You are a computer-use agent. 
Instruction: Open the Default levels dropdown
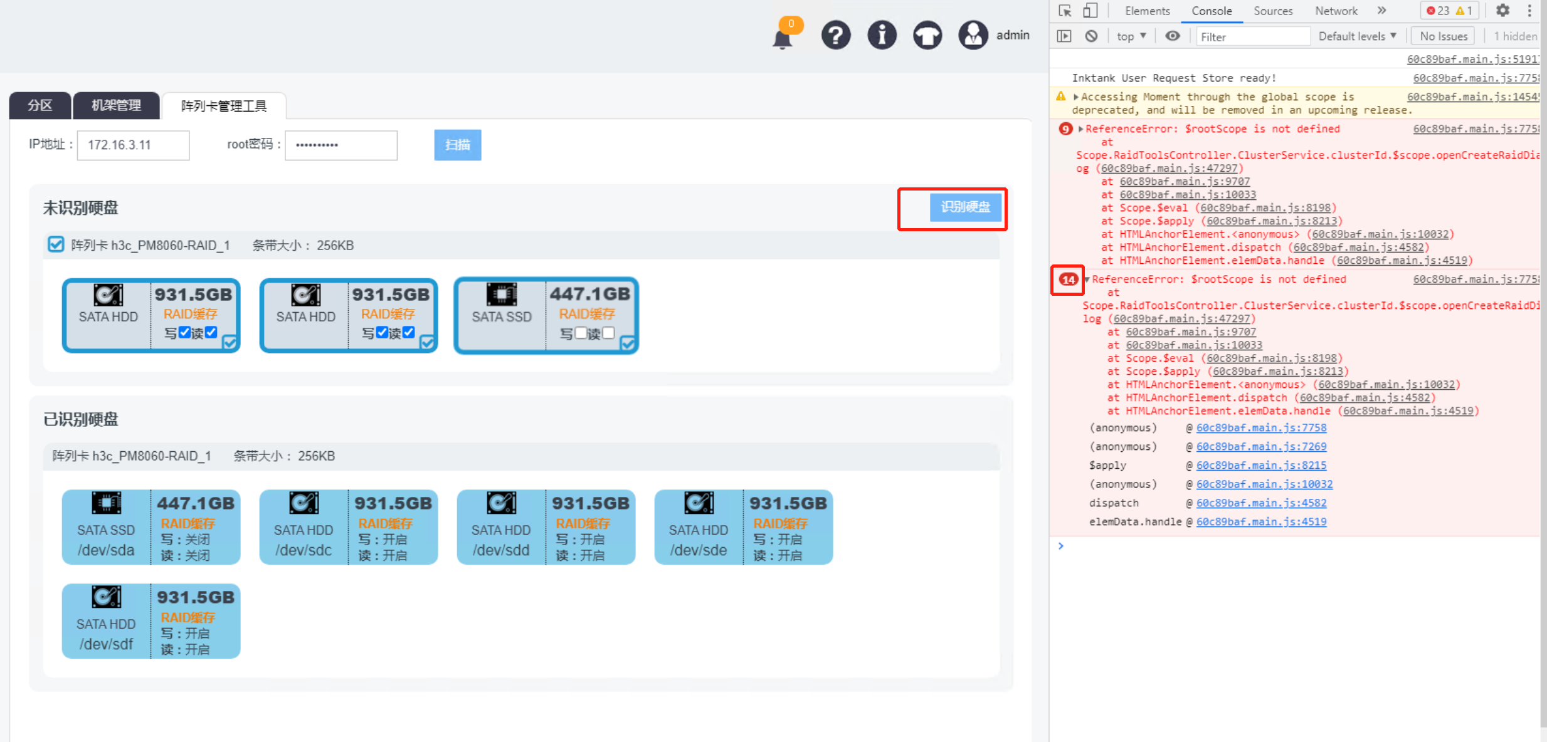coord(1357,36)
